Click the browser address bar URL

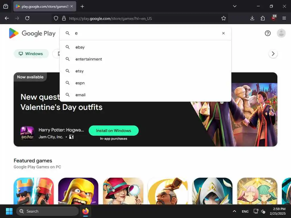pos(111,18)
